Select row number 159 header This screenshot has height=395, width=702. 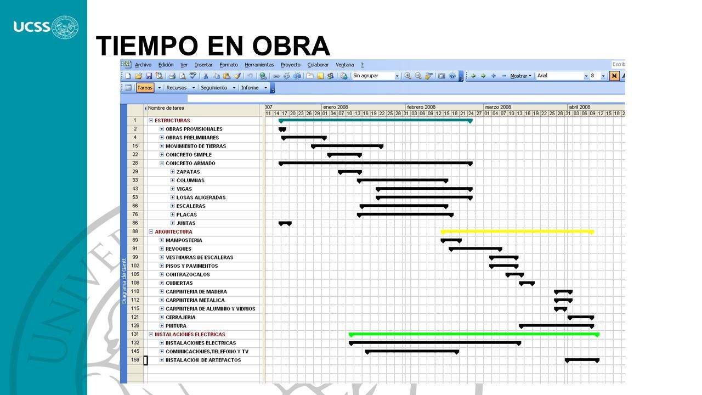click(x=135, y=360)
